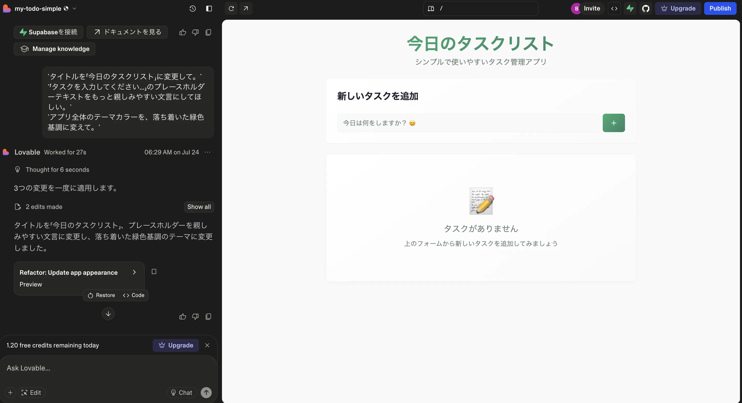Open the message options menu
Screen dimensions: 742x403
coord(208,152)
